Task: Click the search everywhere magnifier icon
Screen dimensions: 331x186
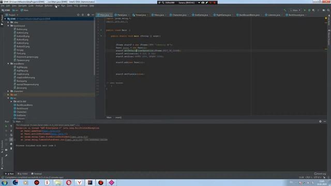Action: [328, 10]
